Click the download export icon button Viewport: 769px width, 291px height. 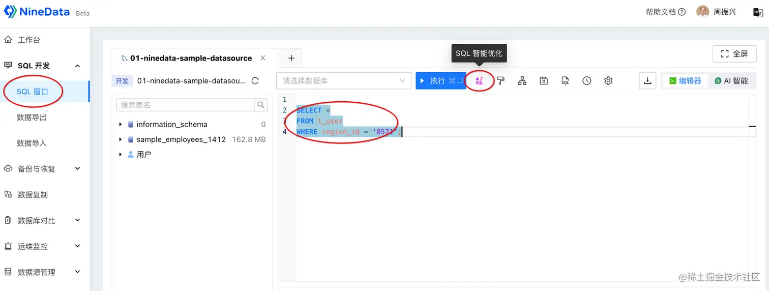647,81
